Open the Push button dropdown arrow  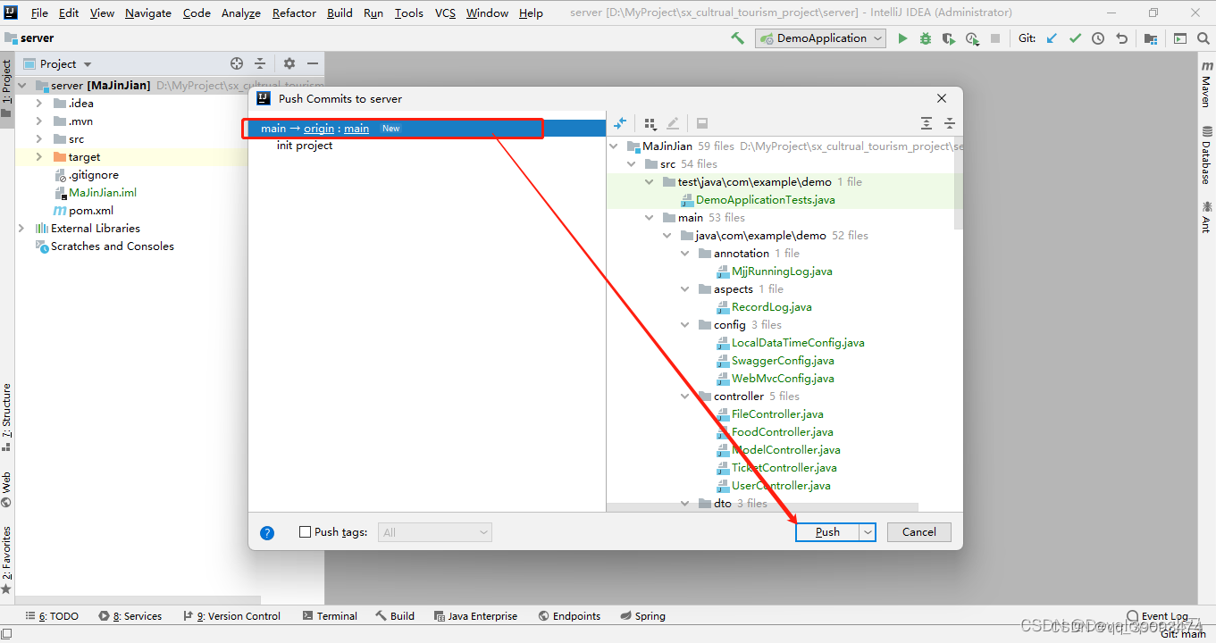pyautogui.click(x=868, y=532)
